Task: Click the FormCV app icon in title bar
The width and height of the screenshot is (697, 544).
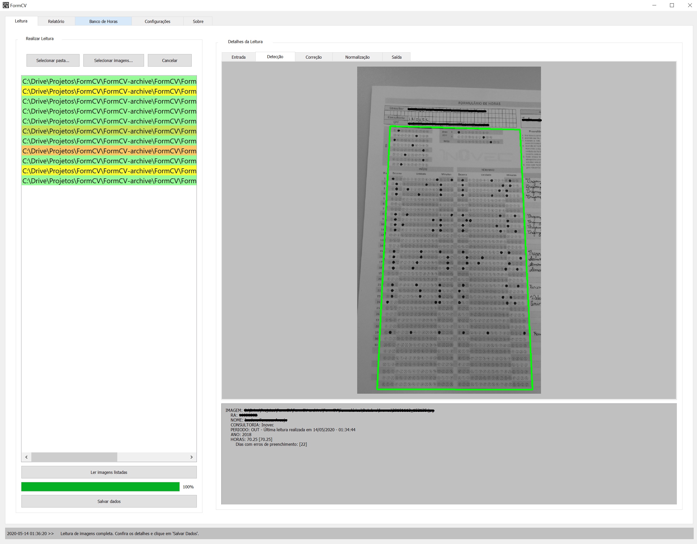Action: tap(5, 5)
